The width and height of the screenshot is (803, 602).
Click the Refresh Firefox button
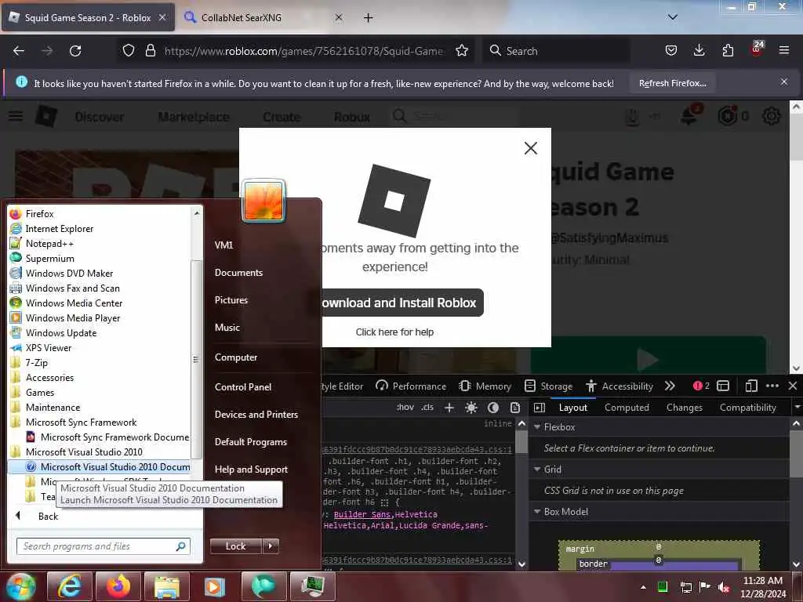point(672,83)
